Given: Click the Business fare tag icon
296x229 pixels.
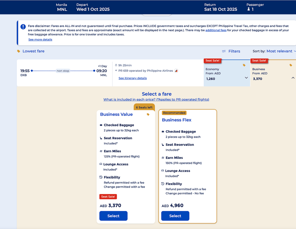Looking at the screenshot, I should pyautogui.click(x=291, y=65).
